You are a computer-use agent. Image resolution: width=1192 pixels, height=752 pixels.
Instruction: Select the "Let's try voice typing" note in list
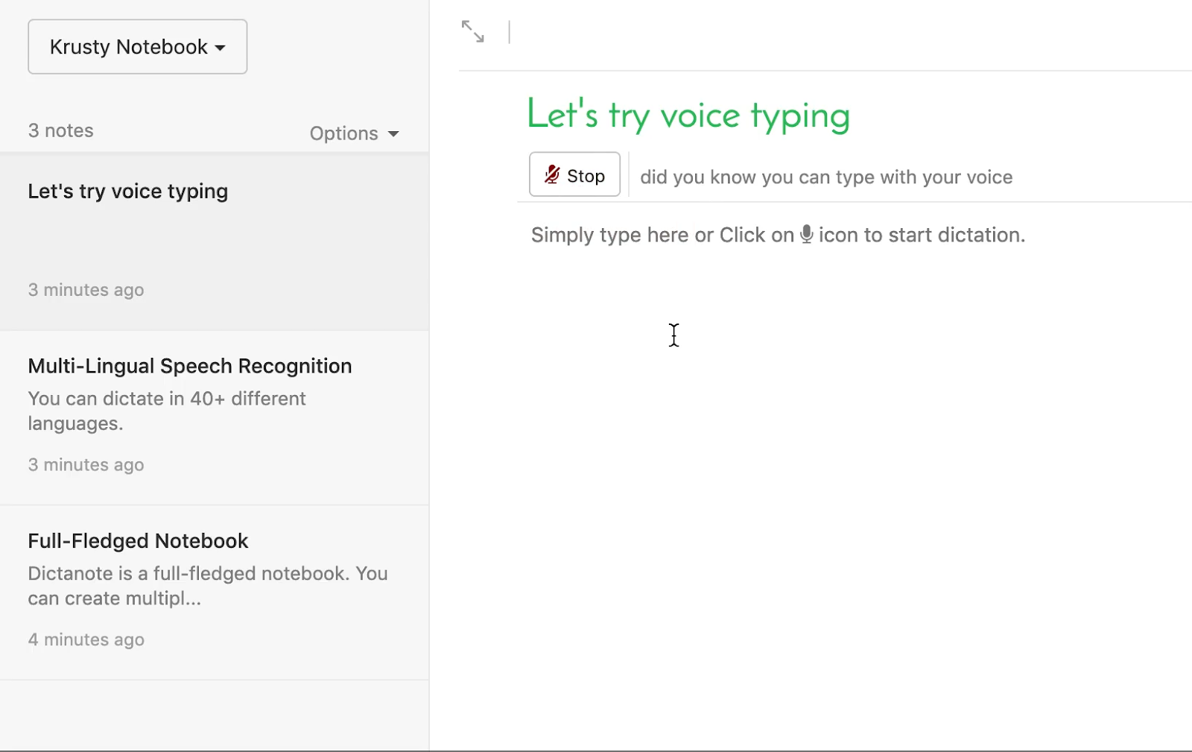point(128,192)
